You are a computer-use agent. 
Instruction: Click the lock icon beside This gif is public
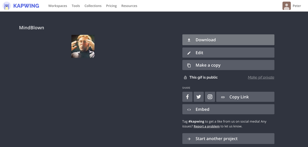[x=185, y=77]
